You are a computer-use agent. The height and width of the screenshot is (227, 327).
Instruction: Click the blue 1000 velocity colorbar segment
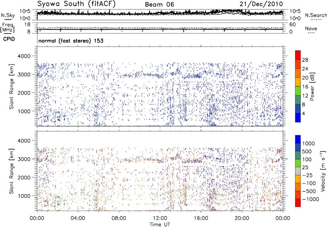click(x=298, y=139)
